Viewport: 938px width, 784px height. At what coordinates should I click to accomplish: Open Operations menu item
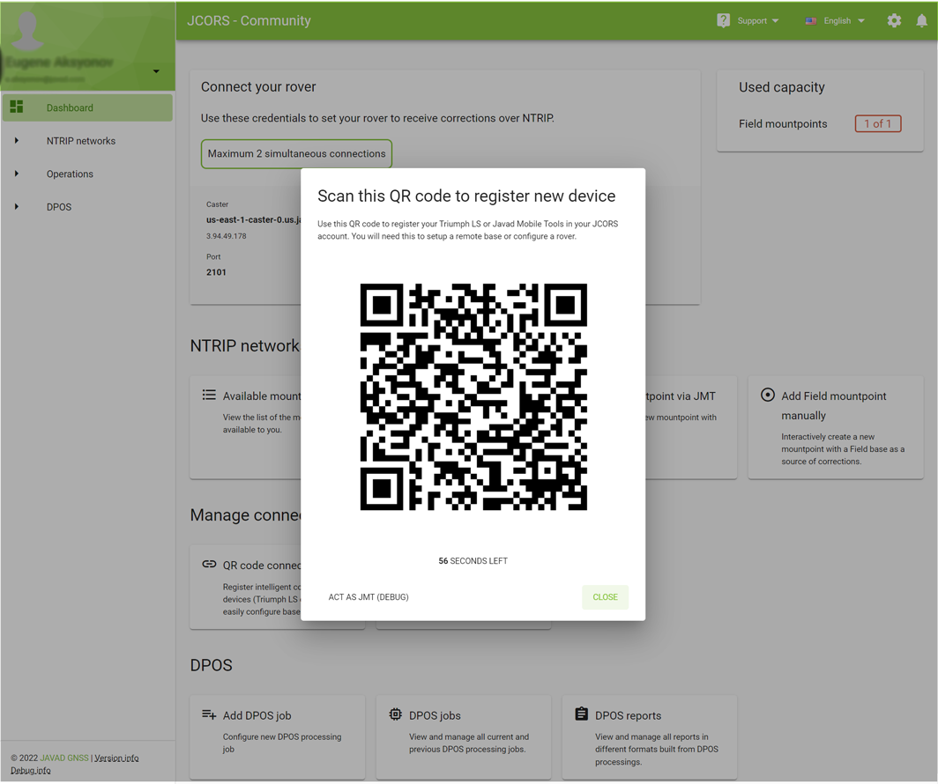point(70,174)
